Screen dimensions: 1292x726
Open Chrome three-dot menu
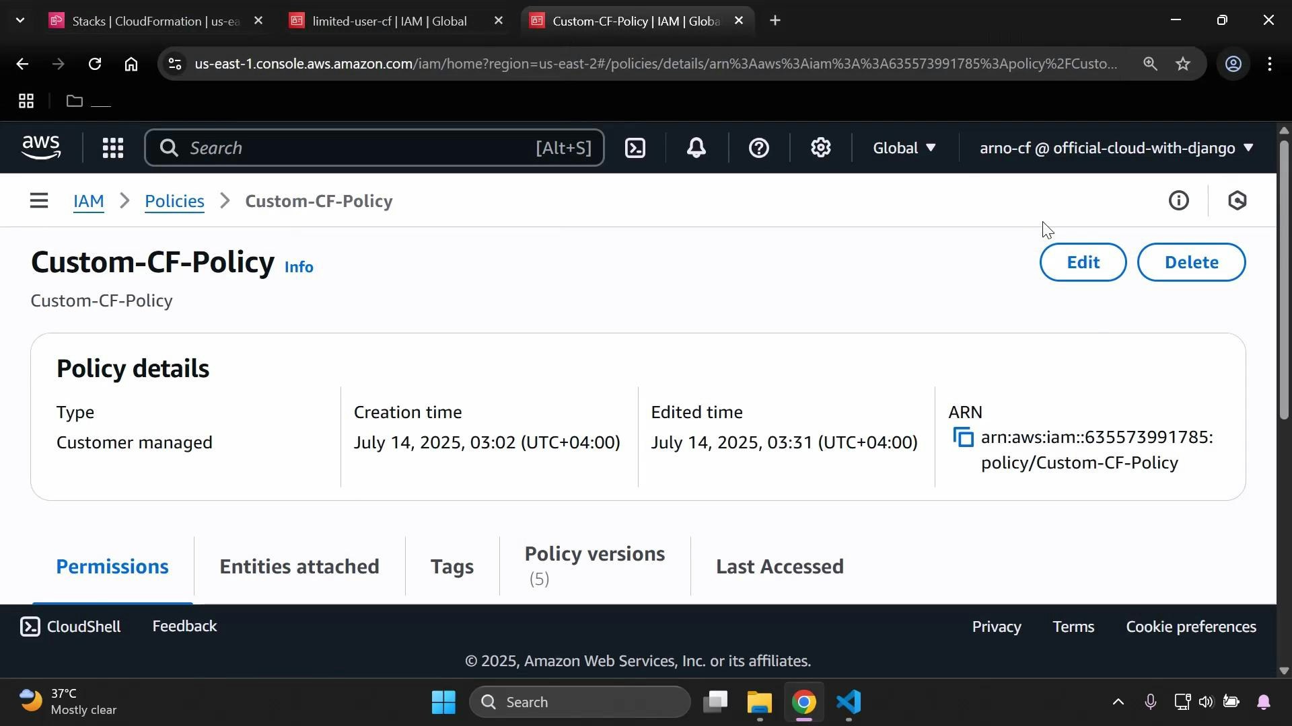[x=1270, y=64]
